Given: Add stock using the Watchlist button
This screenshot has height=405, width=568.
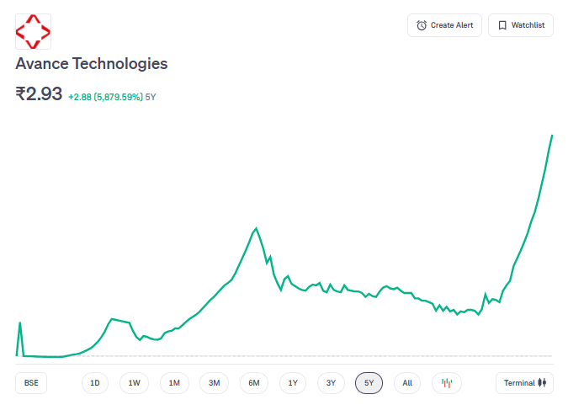Looking at the screenshot, I should [x=521, y=25].
